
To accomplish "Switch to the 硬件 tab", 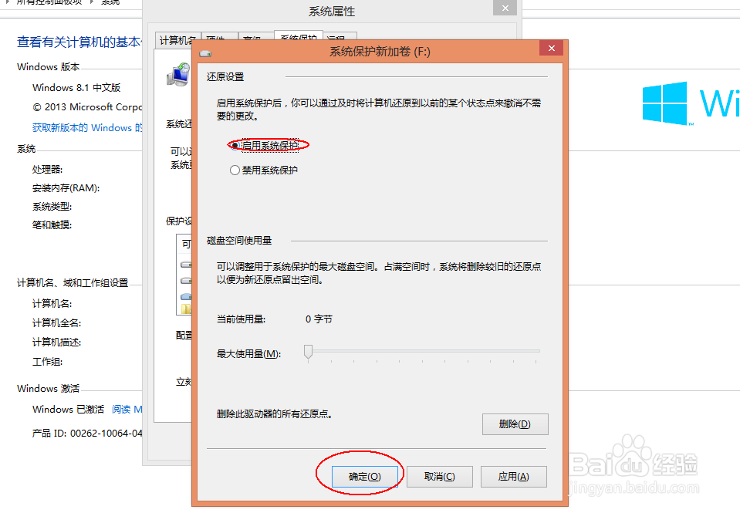I will [217, 39].
